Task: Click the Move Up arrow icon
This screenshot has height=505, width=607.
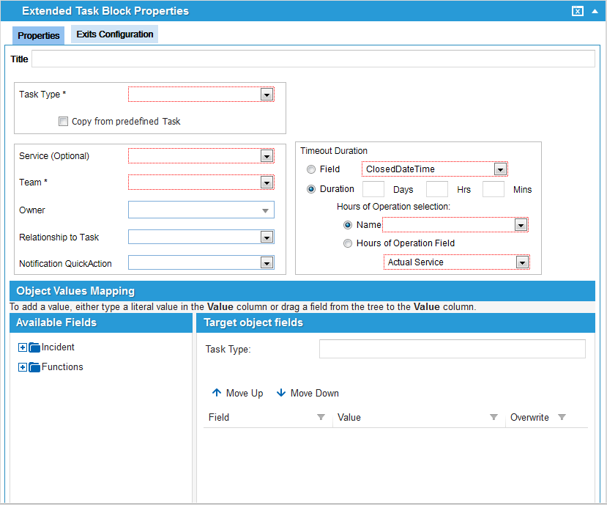Action: (216, 393)
